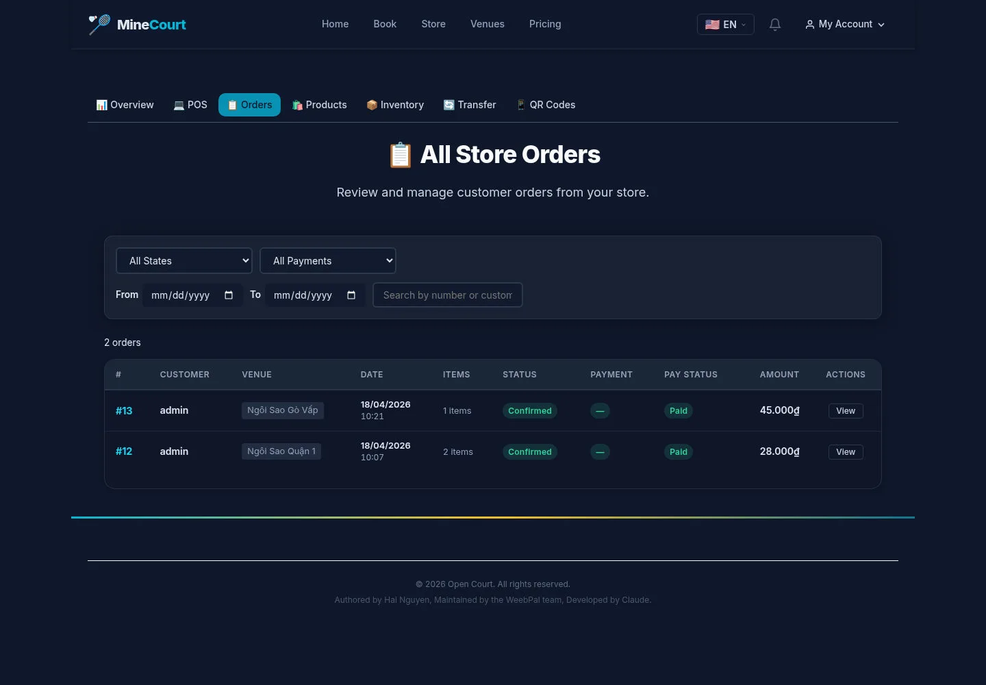Click the 28.000₫ amount
This screenshot has height=685, width=986.
(x=780, y=451)
